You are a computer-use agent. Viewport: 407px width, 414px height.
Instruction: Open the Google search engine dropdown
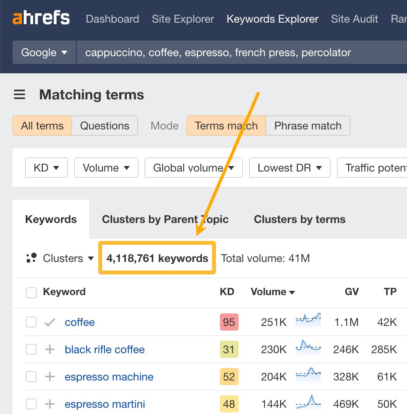tap(44, 52)
